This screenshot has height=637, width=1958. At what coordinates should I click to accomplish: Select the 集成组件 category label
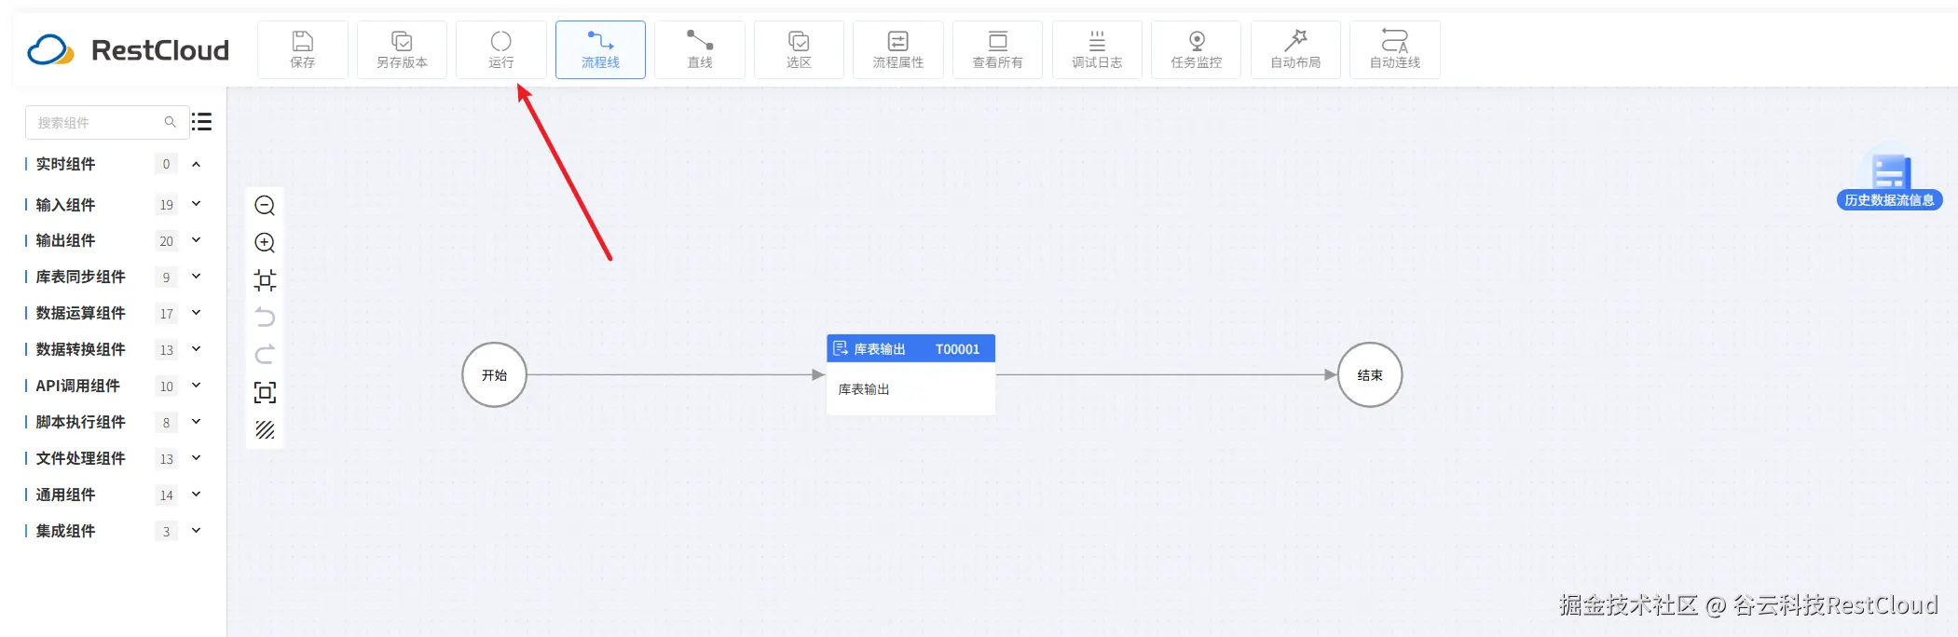[65, 531]
